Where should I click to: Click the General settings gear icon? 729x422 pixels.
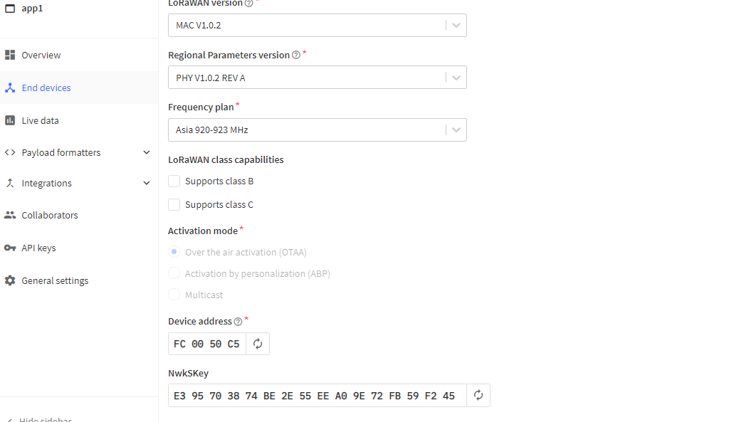[x=10, y=280]
